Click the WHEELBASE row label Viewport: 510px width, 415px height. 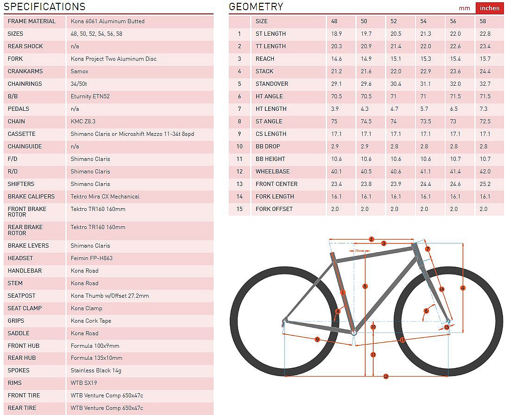pyautogui.click(x=272, y=172)
